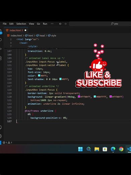Open Windows Search from the taskbar
This screenshot has height=175, width=131.
coord(89,149)
